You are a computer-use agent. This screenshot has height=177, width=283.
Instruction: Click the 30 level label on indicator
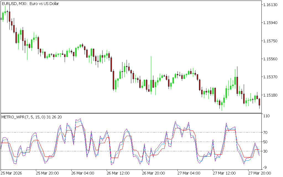266,151
